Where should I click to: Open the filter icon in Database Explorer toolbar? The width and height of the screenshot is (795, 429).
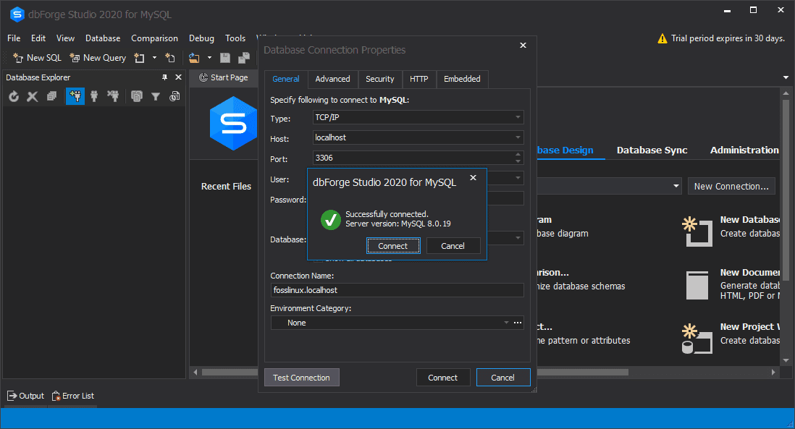[156, 95]
